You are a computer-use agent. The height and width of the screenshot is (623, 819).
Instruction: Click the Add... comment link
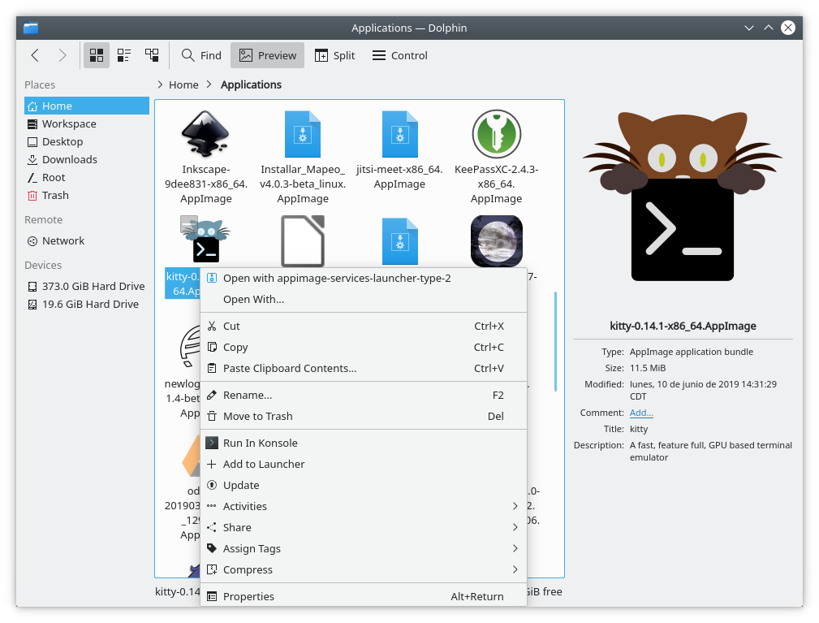[641, 413]
